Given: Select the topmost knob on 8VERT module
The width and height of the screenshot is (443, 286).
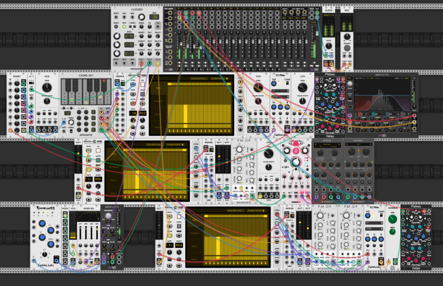Looking at the screenshot, I should (17, 84).
